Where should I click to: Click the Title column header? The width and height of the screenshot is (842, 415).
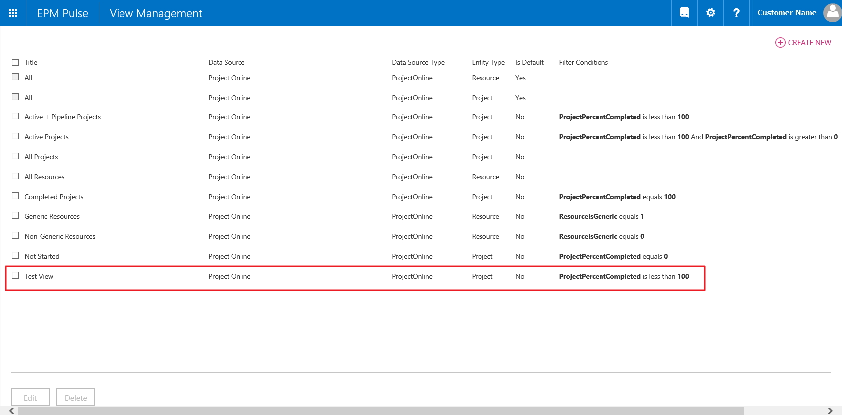[x=31, y=62]
